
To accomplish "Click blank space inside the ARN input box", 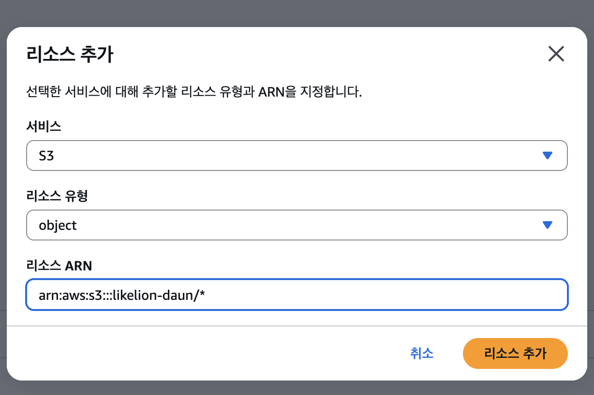I will coord(387,295).
